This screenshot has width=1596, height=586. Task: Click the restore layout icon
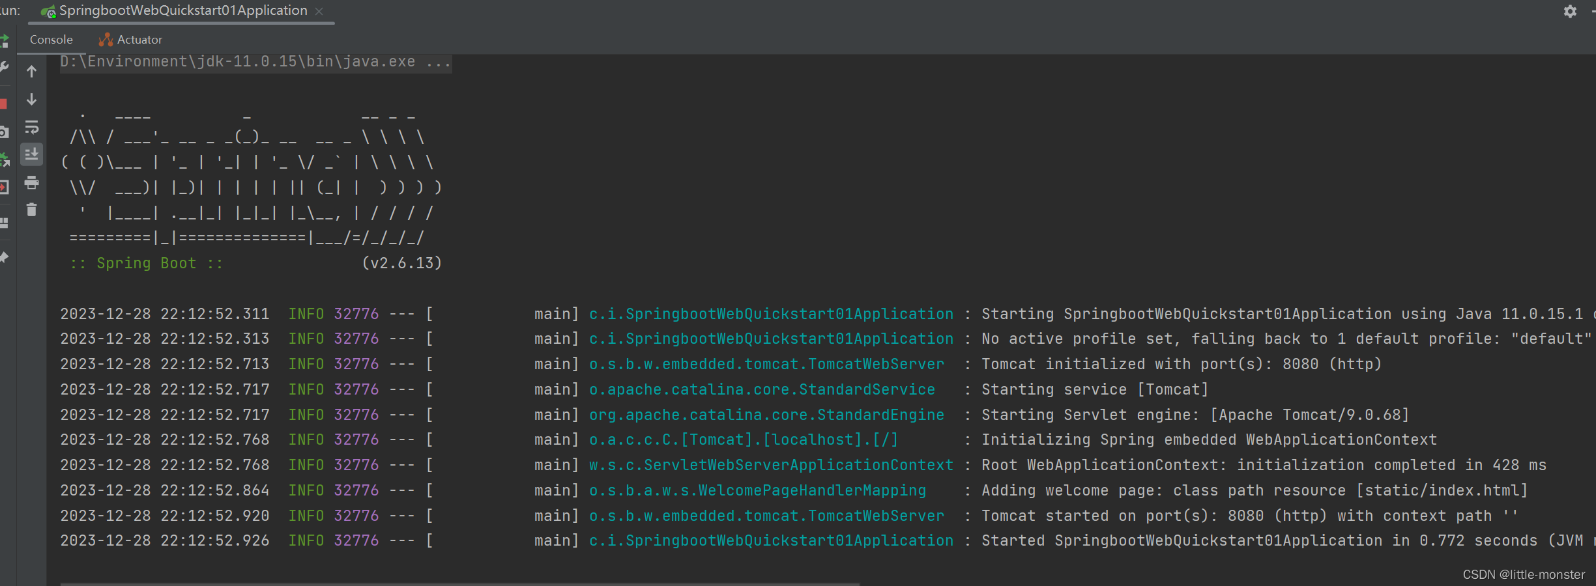tap(4, 223)
